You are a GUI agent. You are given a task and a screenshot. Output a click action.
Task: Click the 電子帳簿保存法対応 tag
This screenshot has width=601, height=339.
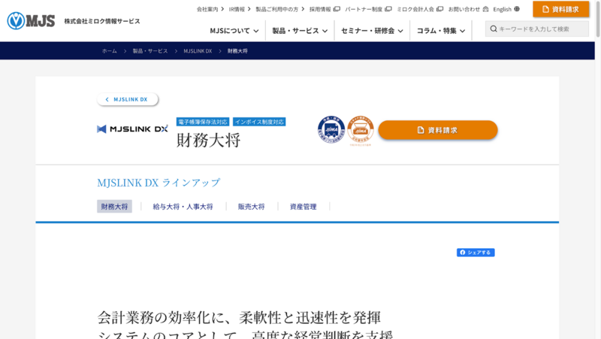(202, 122)
